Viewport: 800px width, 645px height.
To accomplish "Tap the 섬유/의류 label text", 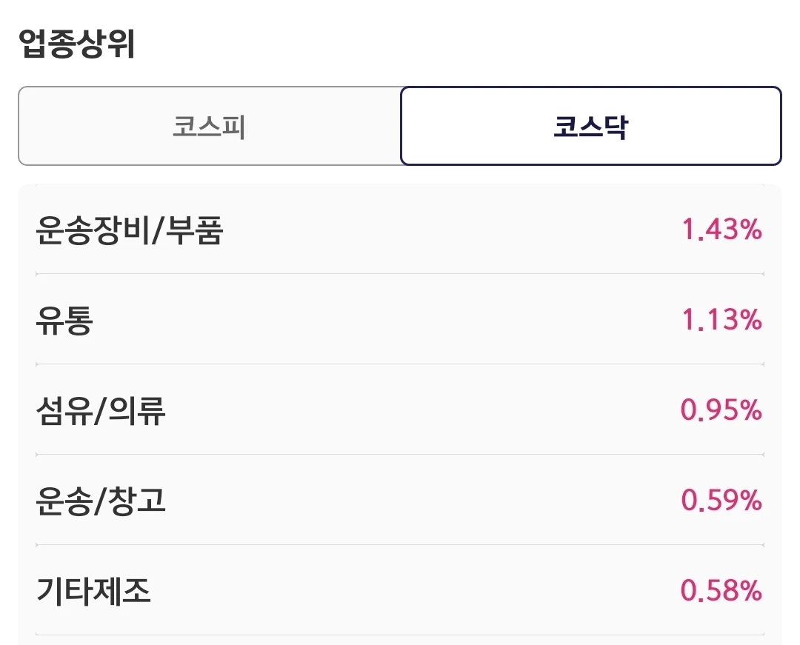I will point(101,410).
